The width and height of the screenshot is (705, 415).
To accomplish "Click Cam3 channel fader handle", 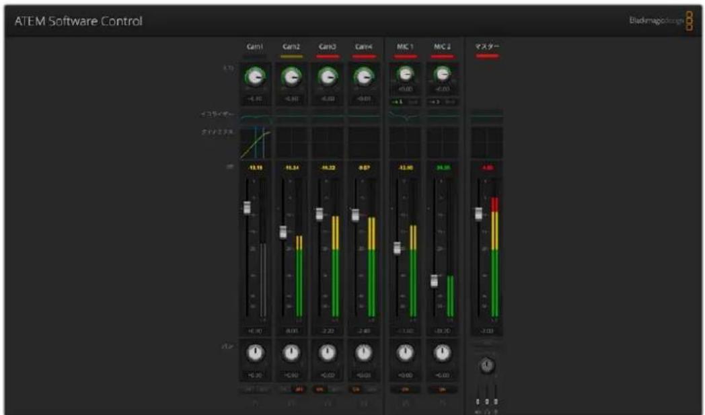I will [320, 214].
